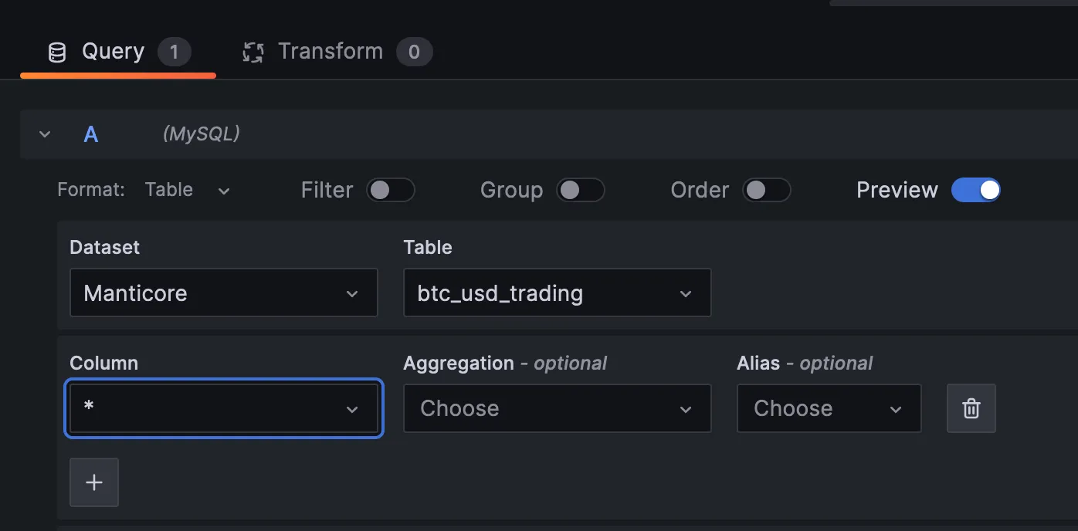Click the query label A
Image resolution: width=1078 pixels, height=531 pixels.
tap(90, 134)
